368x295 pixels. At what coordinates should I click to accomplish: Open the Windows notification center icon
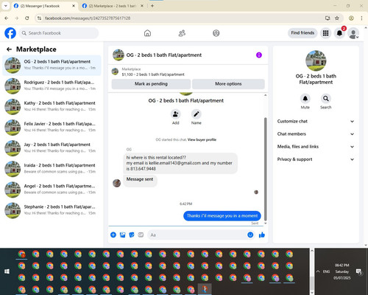[358, 271]
